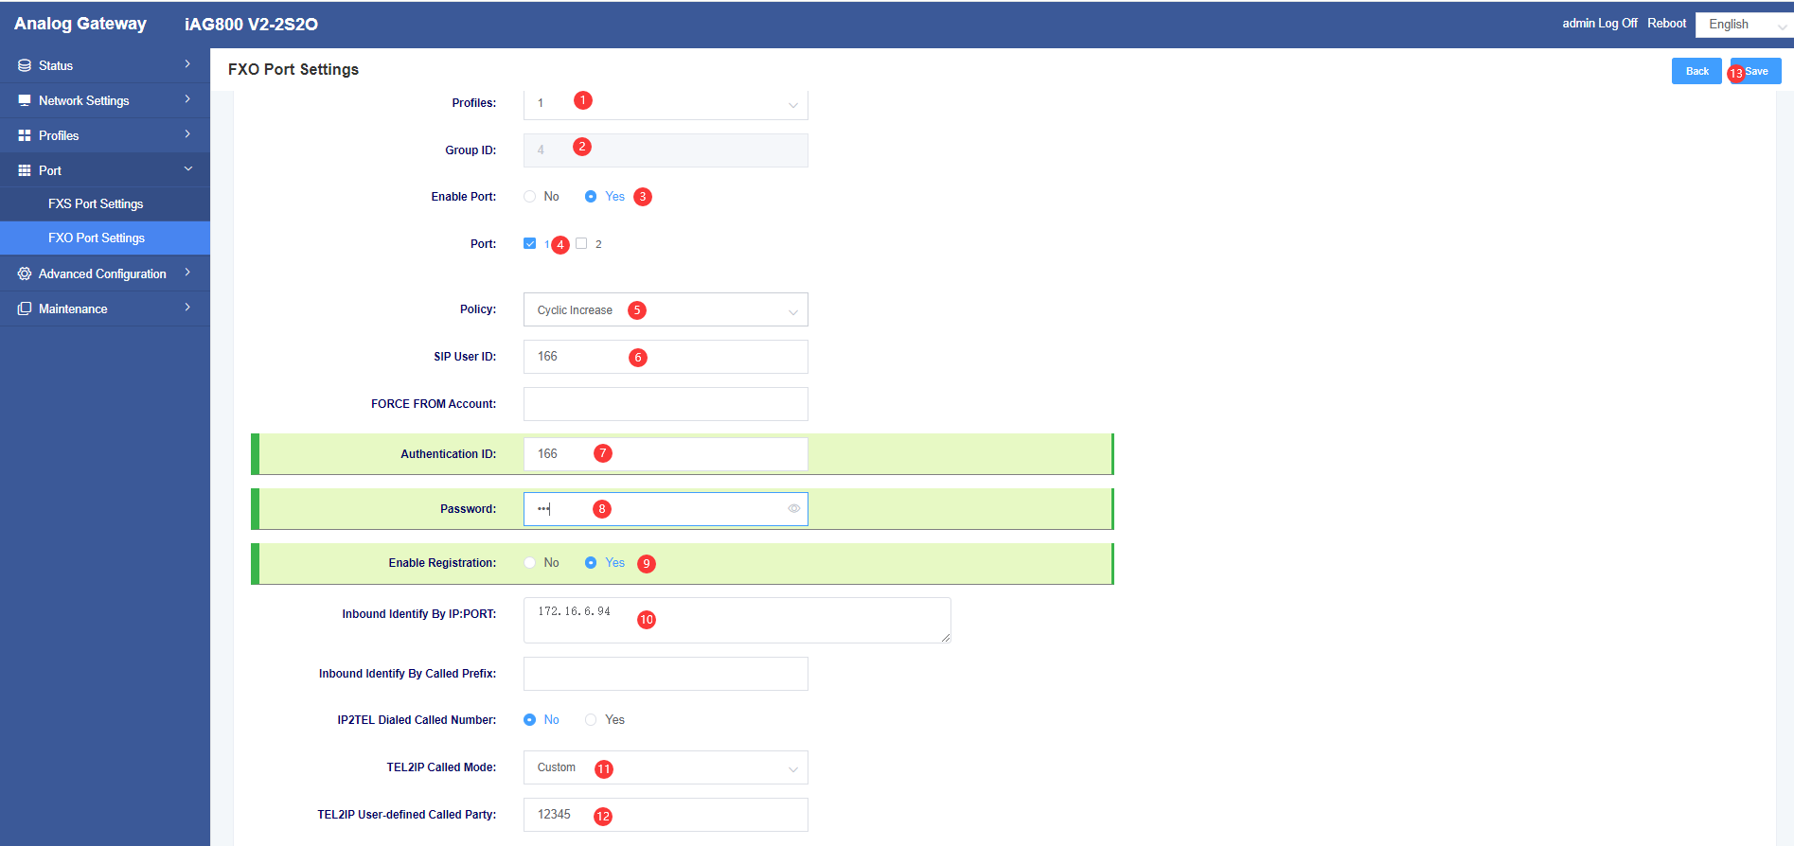Click the Back button
The width and height of the screenshot is (1794, 846).
click(x=1696, y=71)
